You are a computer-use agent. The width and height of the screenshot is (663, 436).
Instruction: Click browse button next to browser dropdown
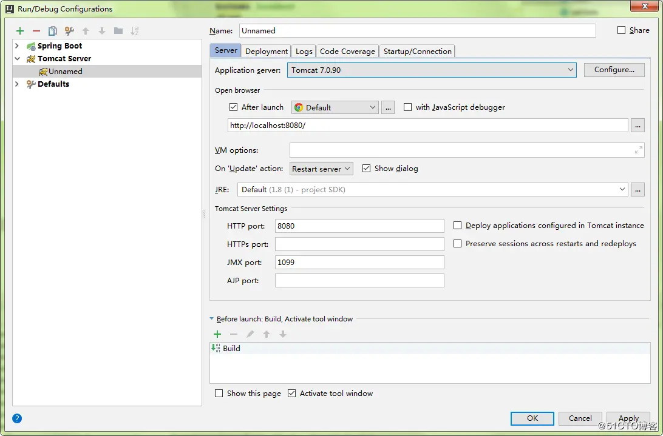click(388, 107)
